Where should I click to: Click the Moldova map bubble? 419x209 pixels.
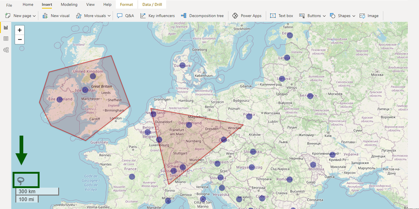tap(313, 165)
